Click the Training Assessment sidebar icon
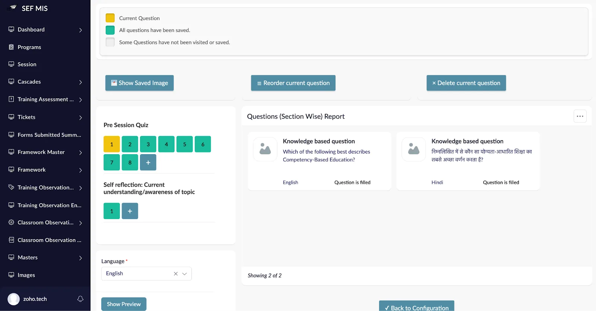 tap(11, 99)
